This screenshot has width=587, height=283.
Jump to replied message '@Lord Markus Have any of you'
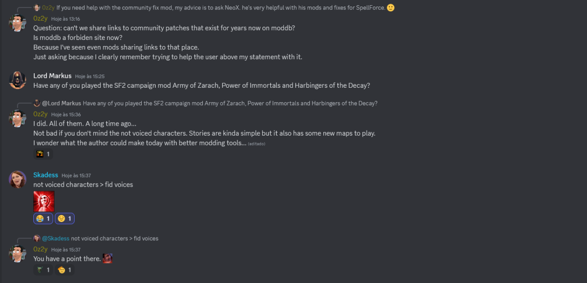coord(230,103)
